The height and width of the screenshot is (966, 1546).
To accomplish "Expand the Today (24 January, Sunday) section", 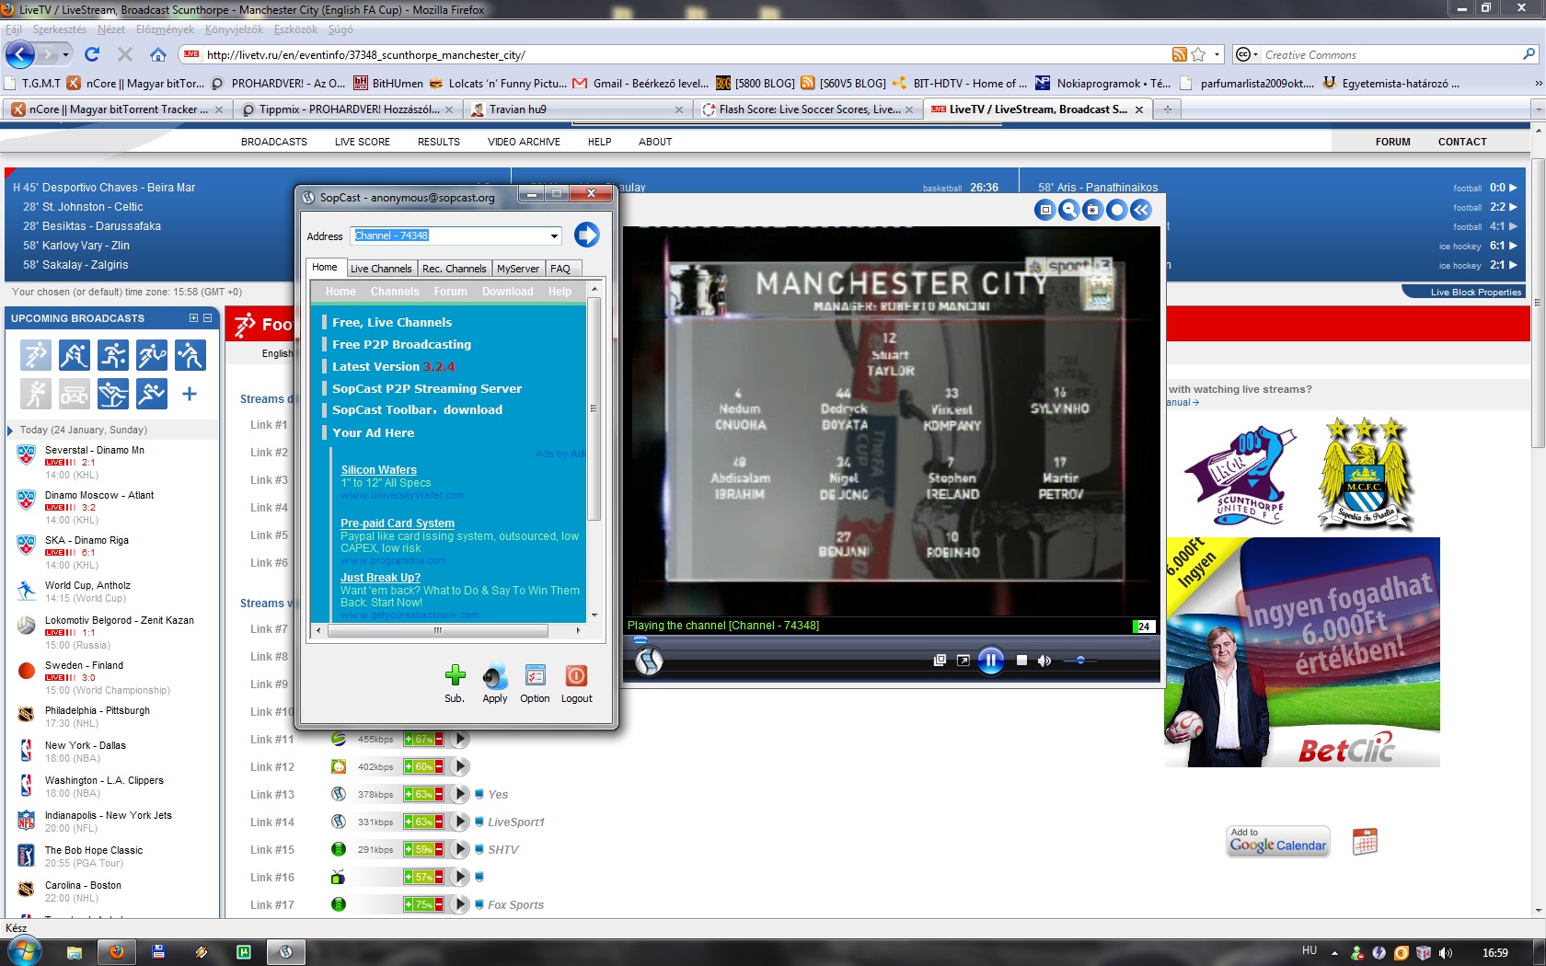I will pos(10,430).
